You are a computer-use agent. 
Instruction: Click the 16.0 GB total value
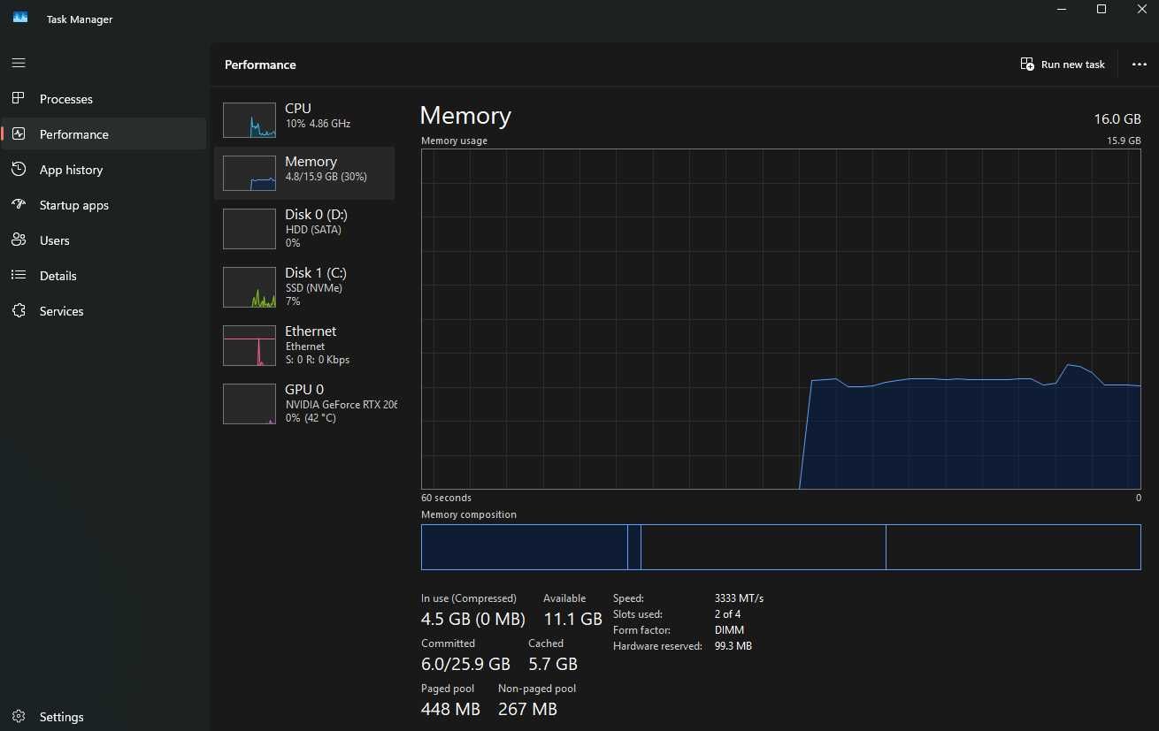click(x=1117, y=119)
